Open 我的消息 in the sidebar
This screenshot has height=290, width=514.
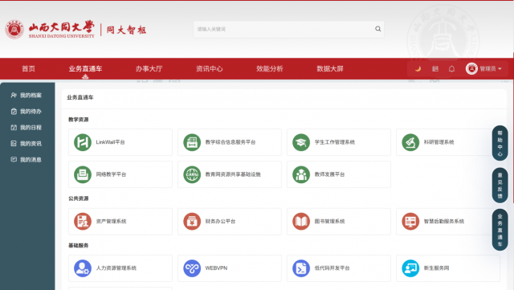pos(27,160)
